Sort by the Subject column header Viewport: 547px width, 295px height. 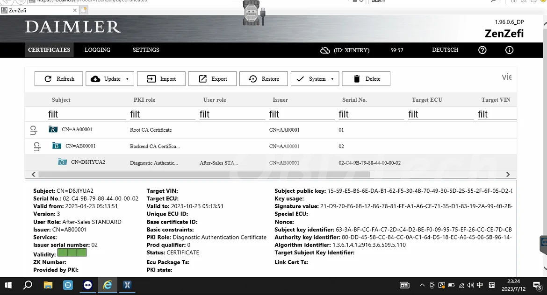(61, 99)
